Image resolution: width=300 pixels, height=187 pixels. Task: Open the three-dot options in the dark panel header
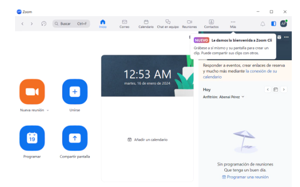click(286, 37)
